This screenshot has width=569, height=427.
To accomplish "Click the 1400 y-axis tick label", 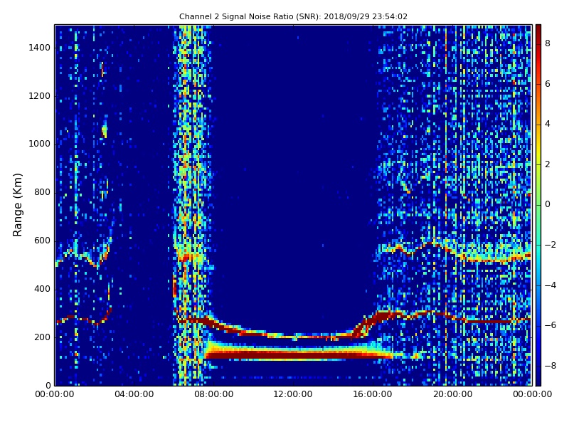I will (40, 48).
